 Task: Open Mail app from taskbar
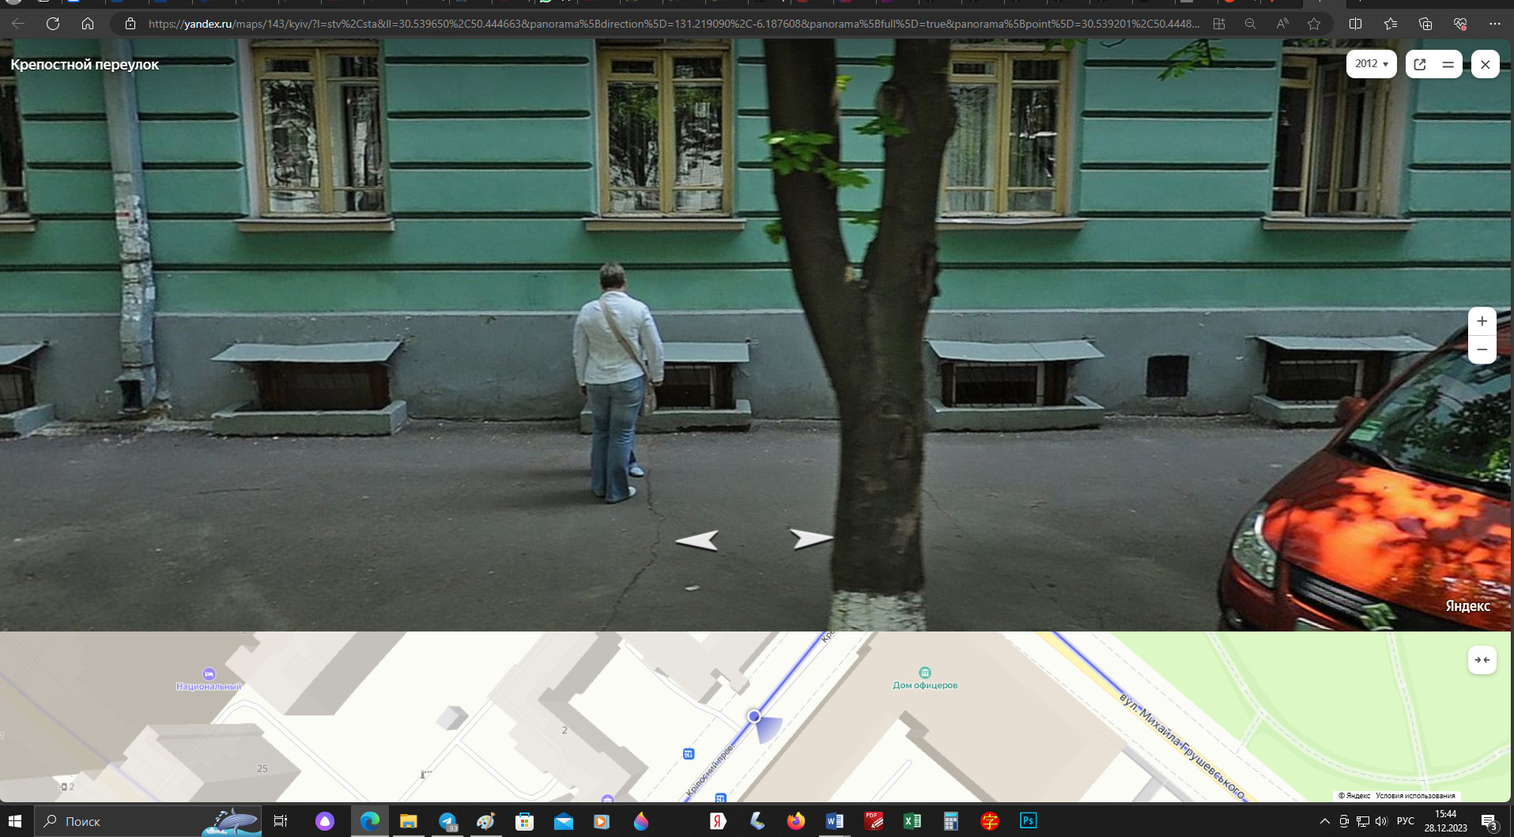tap(564, 821)
